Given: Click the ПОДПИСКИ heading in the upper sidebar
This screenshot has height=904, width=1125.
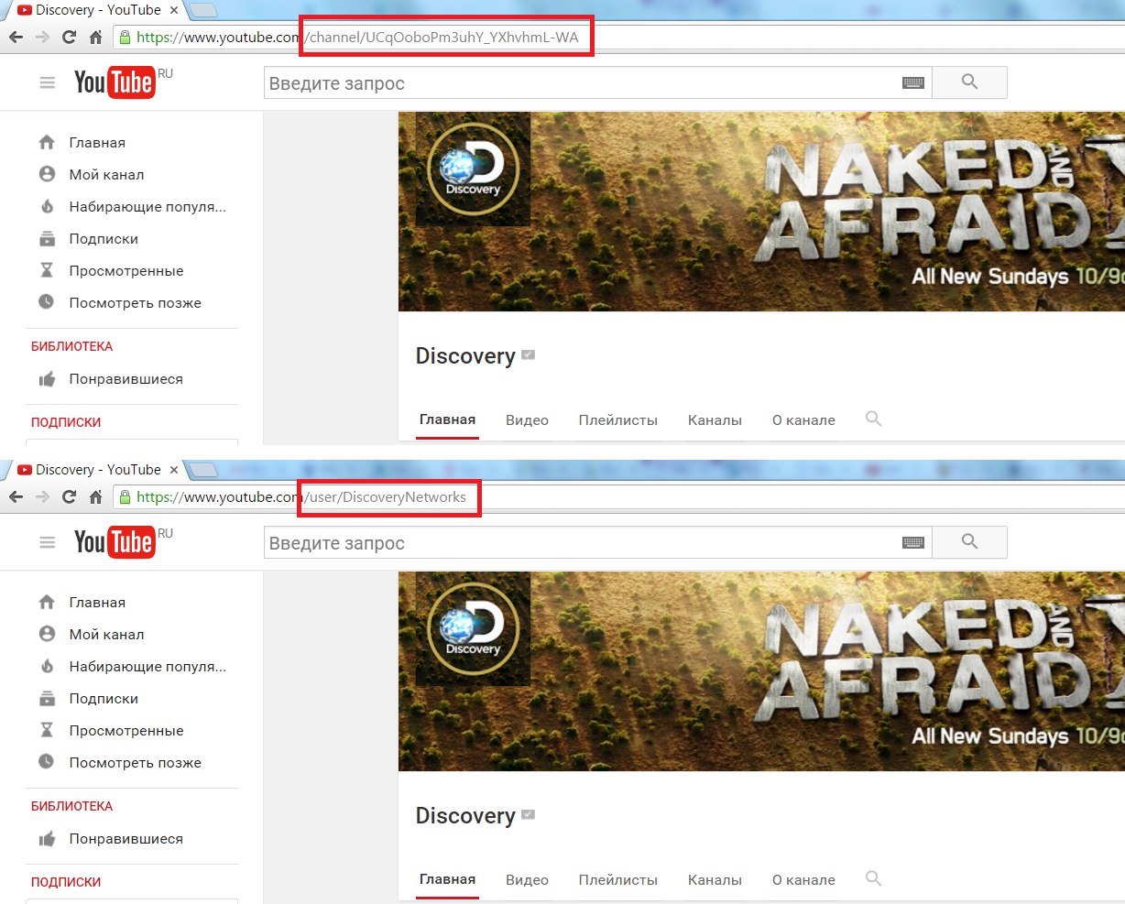Looking at the screenshot, I should click(x=66, y=422).
